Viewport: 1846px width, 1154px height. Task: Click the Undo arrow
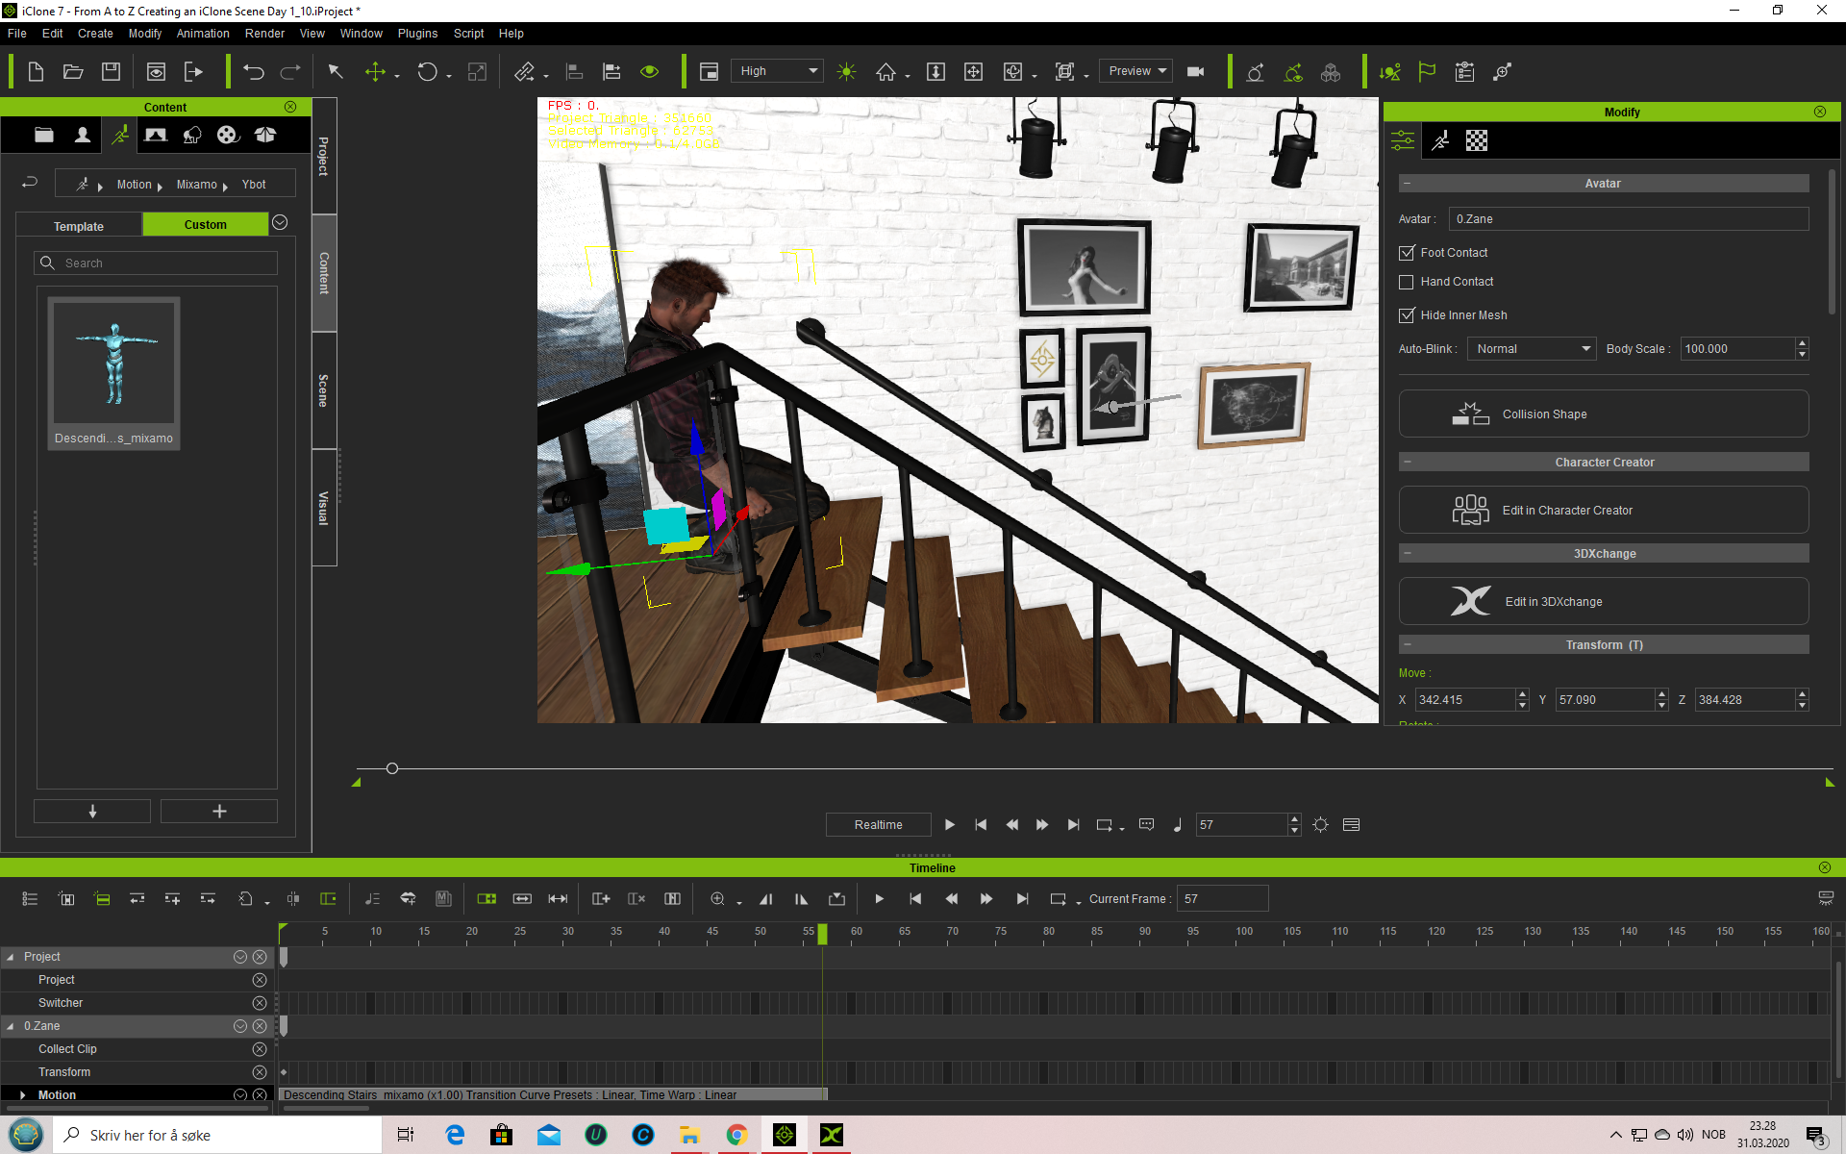tap(254, 71)
